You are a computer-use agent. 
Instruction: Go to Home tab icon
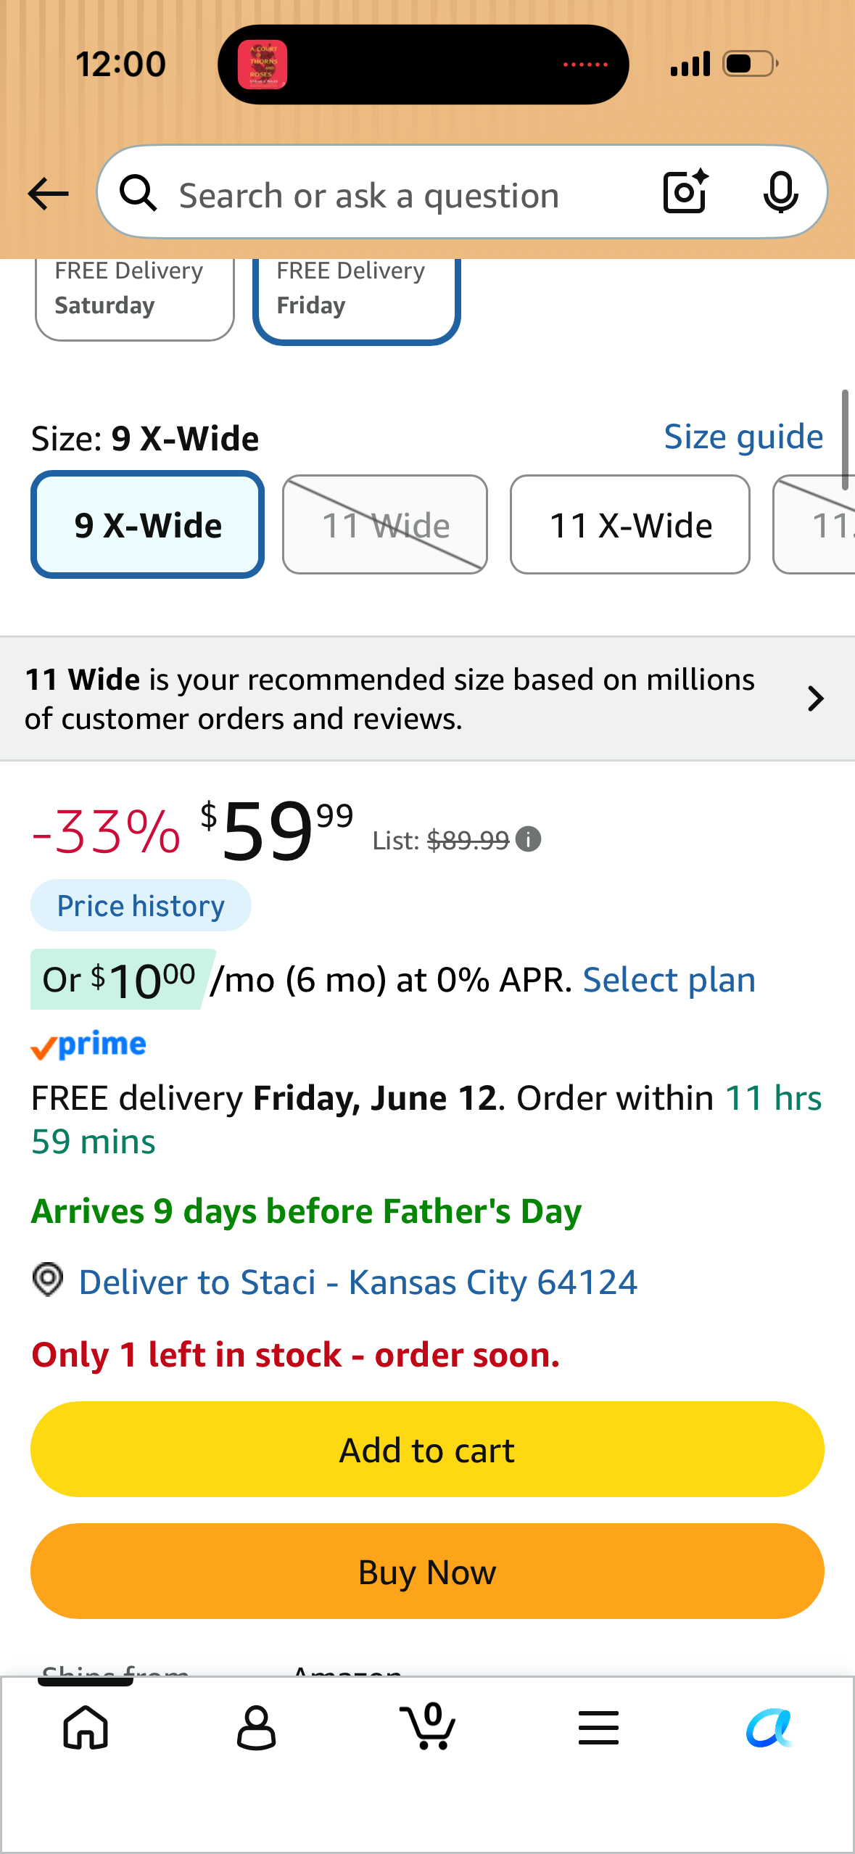coord(86,1727)
